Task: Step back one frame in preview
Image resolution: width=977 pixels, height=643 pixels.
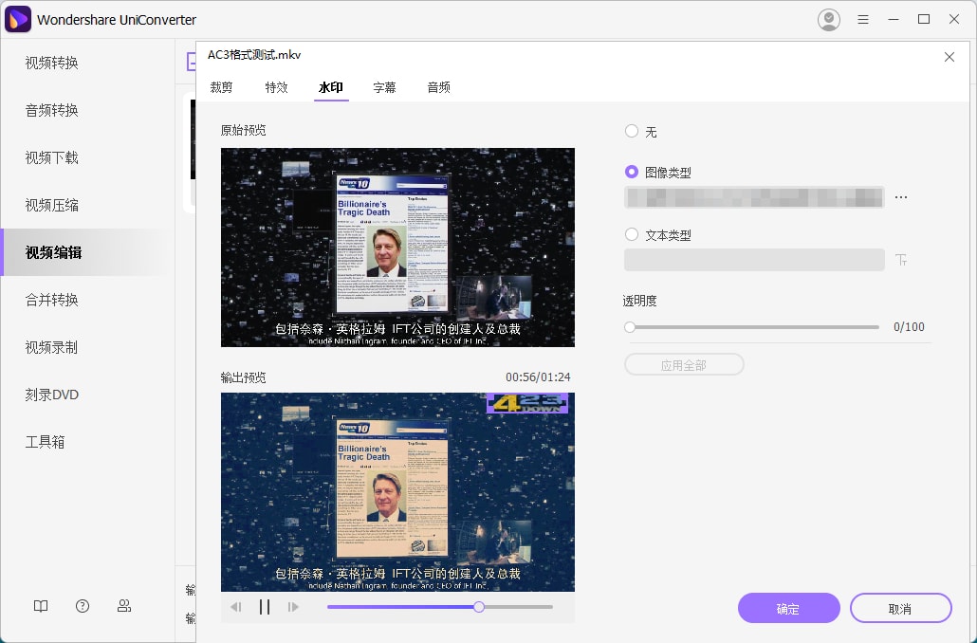Action: pyautogui.click(x=235, y=607)
